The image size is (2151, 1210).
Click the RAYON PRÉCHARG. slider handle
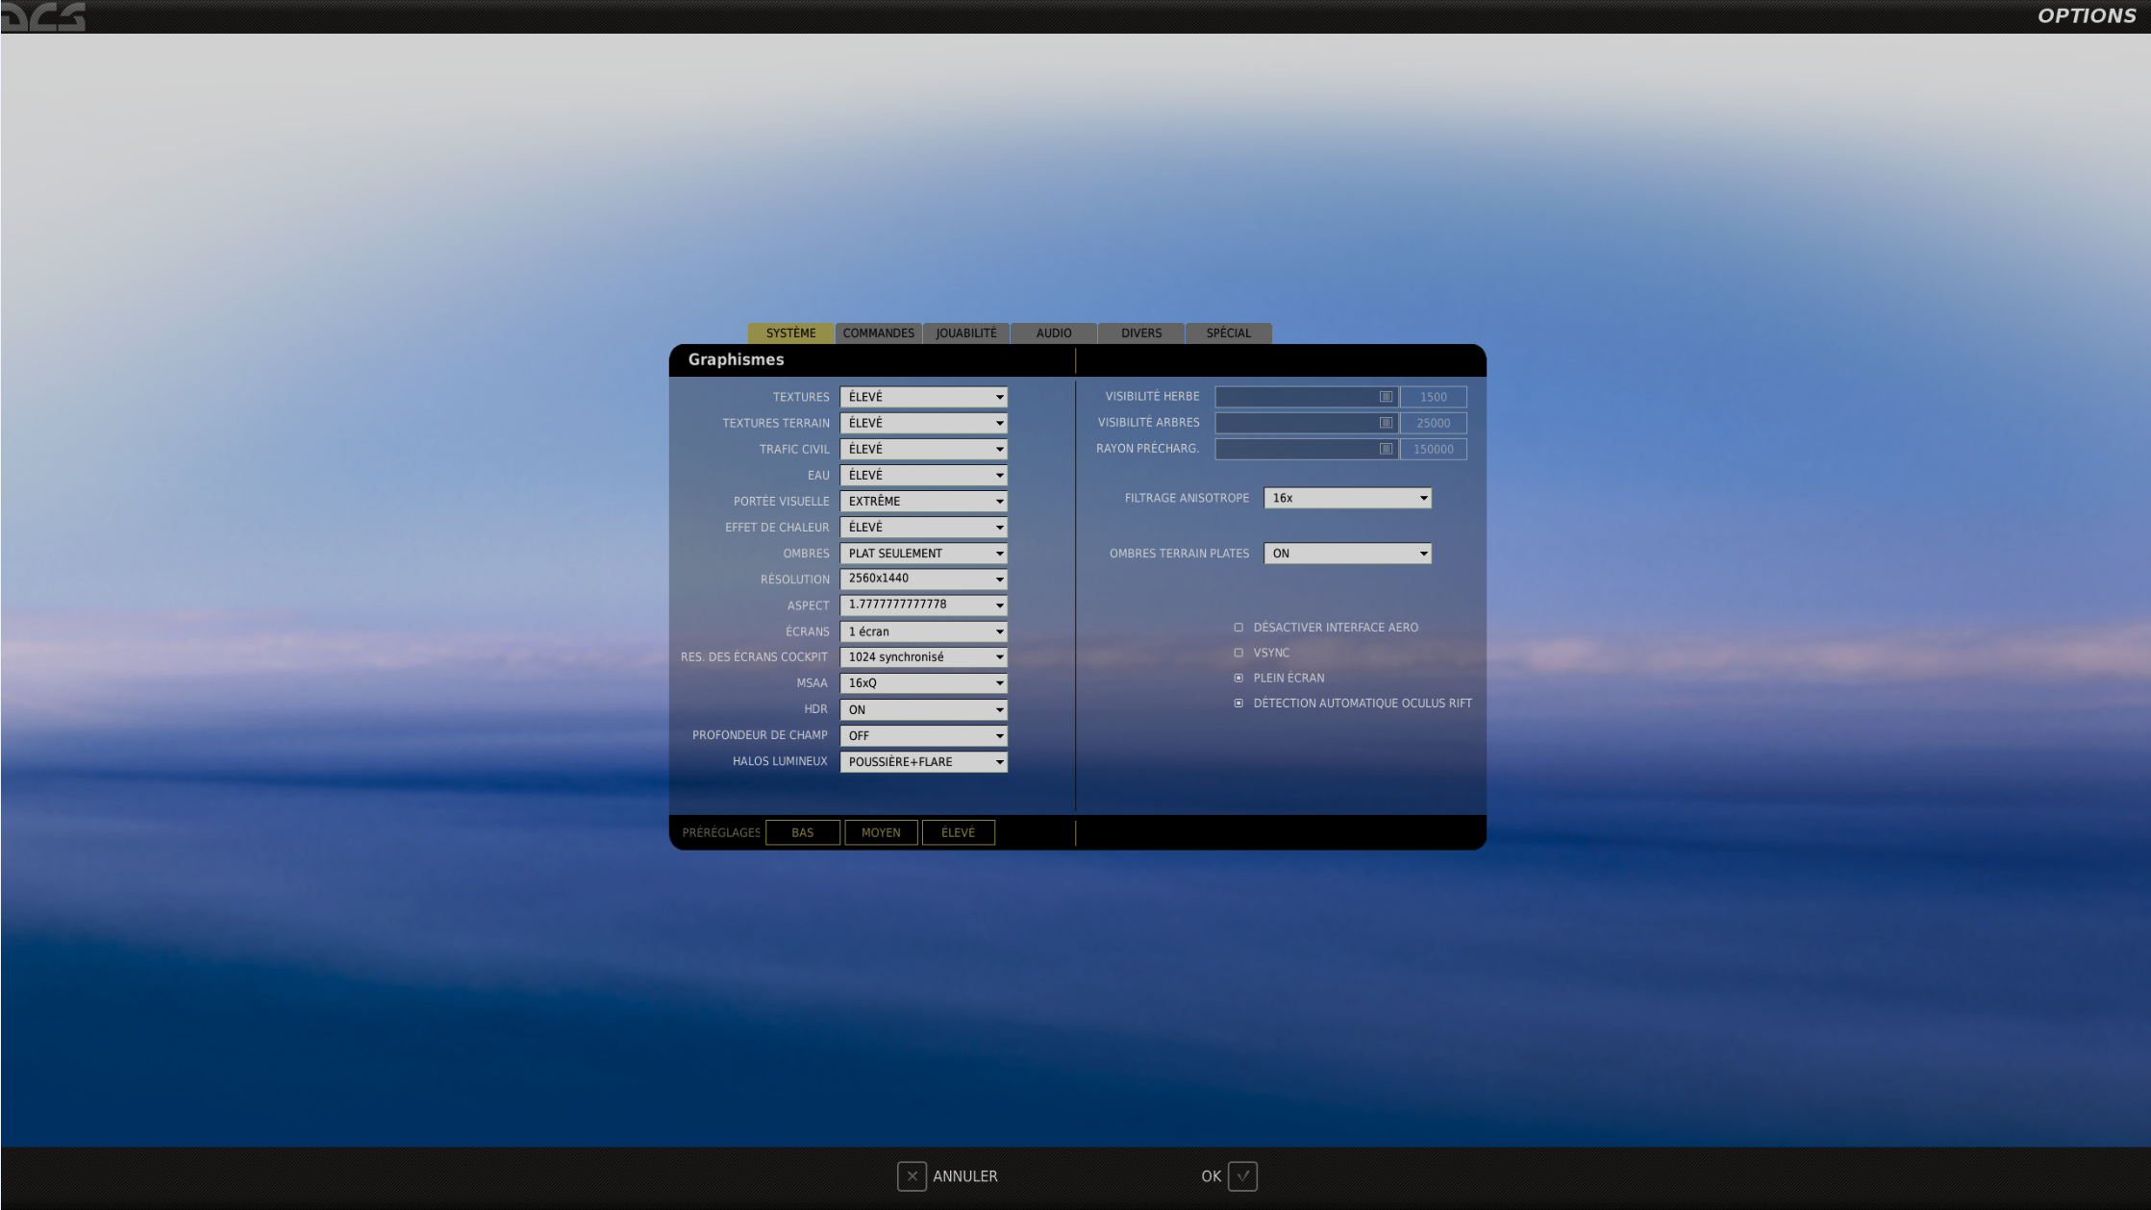click(x=1386, y=449)
